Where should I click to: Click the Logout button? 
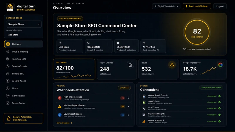tap(220, 6)
